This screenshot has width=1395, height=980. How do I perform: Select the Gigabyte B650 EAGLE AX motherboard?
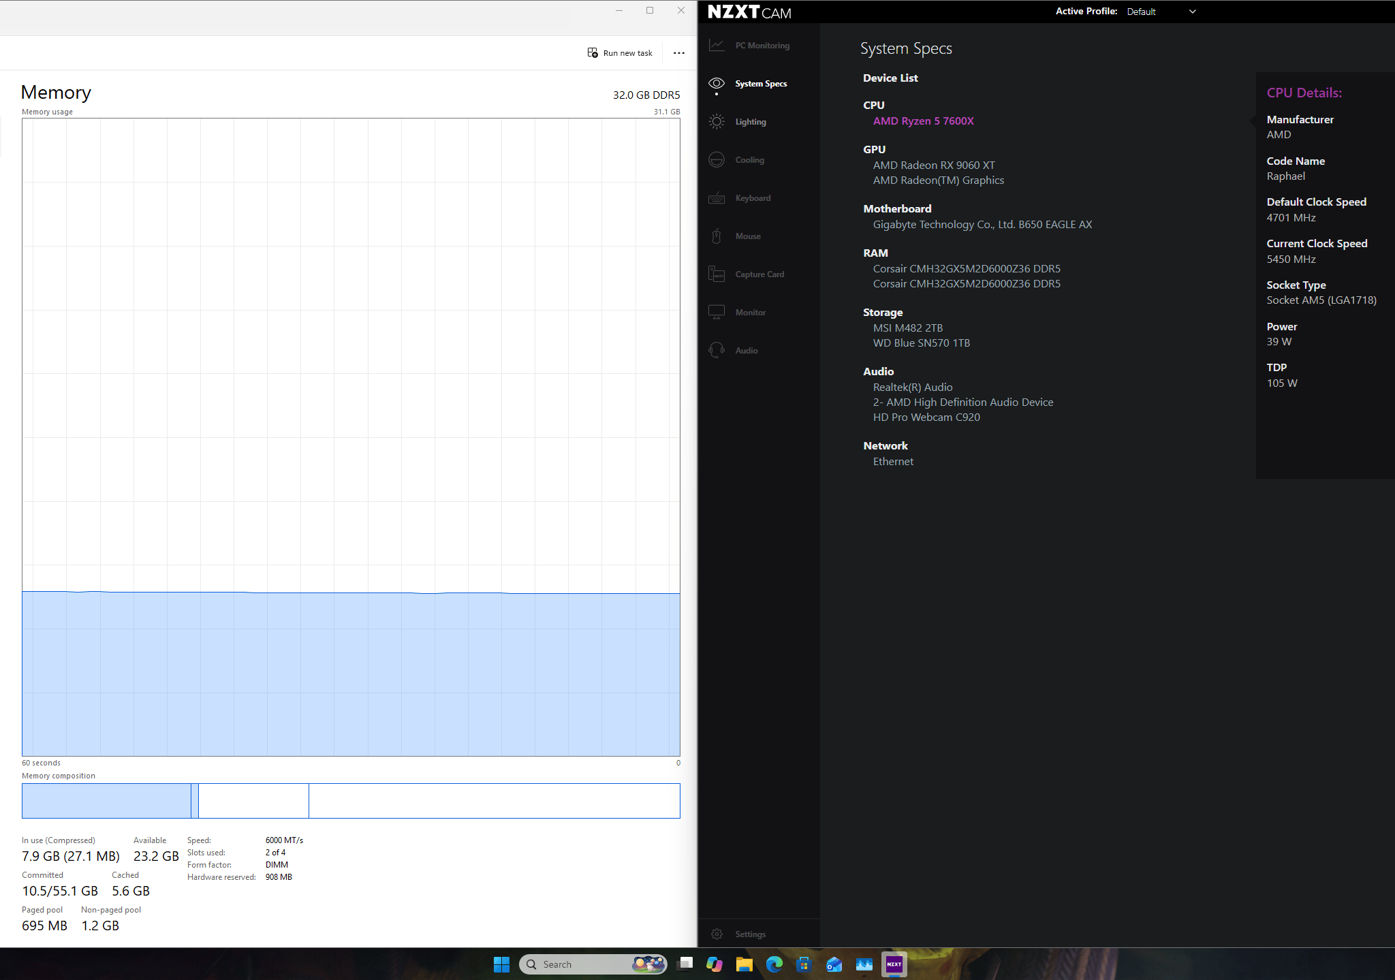[x=982, y=225]
